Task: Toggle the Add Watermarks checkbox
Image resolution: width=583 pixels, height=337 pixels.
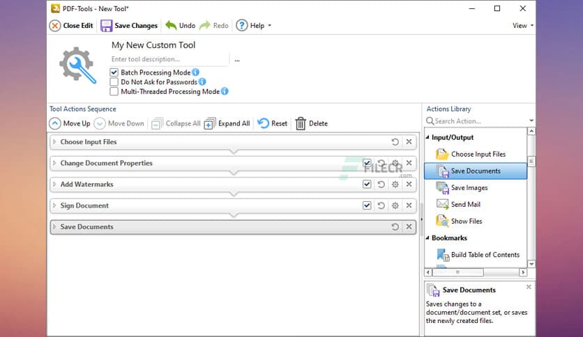Action: (x=367, y=184)
